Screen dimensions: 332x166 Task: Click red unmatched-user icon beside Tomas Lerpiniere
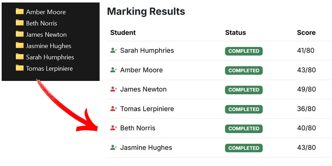pos(114,109)
